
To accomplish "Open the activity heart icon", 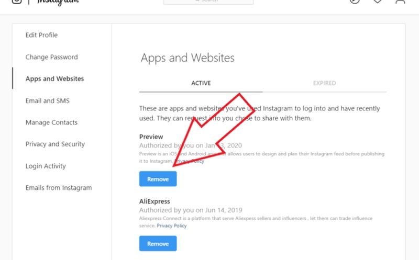I will tap(377, 1).
